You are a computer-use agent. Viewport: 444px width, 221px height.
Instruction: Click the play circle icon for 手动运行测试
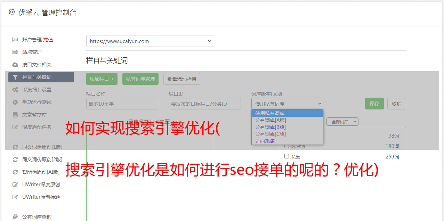click(15, 102)
